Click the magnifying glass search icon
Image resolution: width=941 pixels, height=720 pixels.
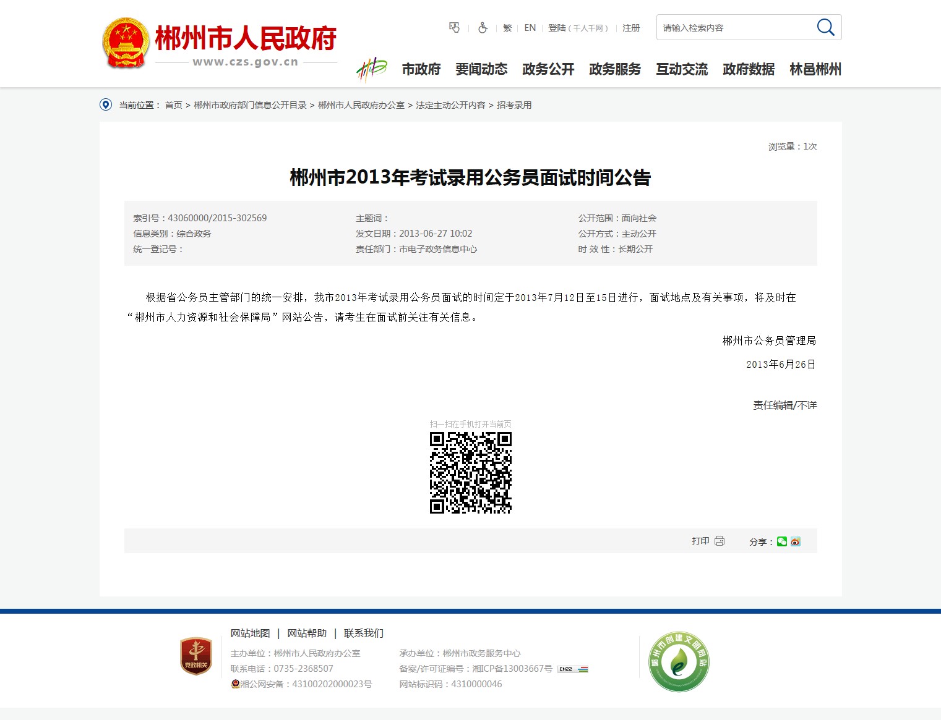click(825, 27)
